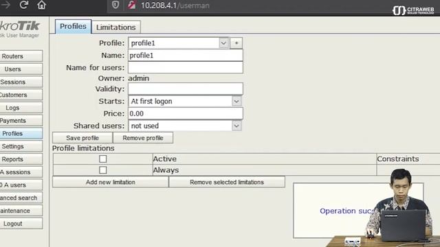
Task: Open Payments in the sidebar
Action: click(x=21, y=121)
